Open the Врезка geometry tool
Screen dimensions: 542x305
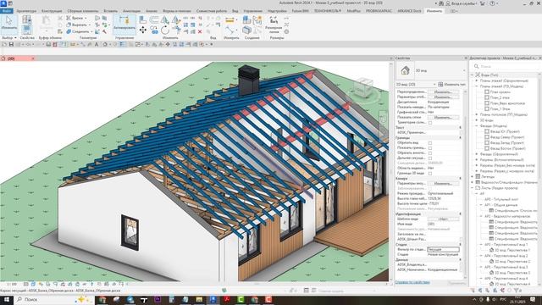click(76, 18)
